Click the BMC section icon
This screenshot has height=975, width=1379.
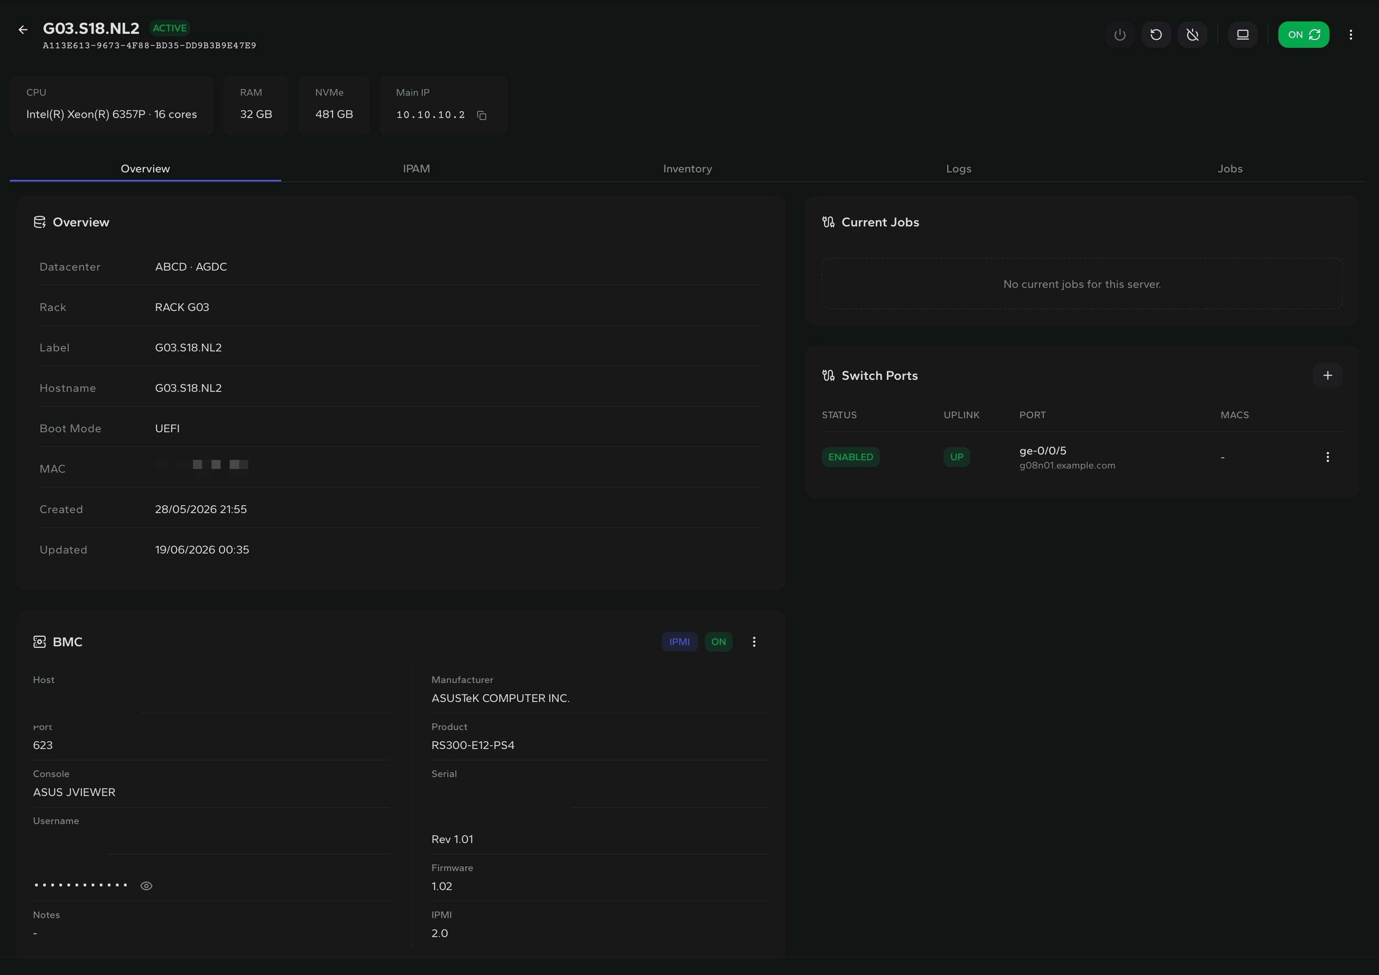coord(40,642)
